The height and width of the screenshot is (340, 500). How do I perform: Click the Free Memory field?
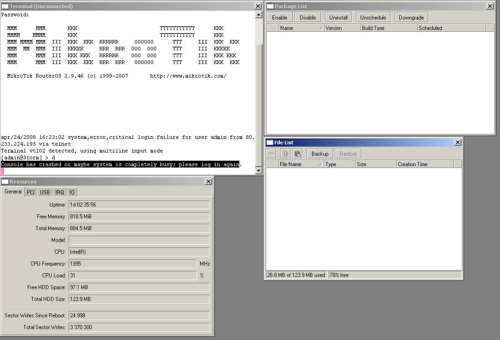139,217
